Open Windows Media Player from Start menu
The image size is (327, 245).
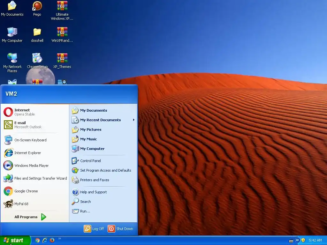[x=34, y=166]
